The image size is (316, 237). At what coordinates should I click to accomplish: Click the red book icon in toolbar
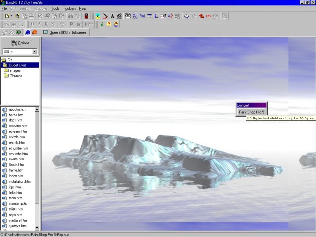[x=87, y=16]
